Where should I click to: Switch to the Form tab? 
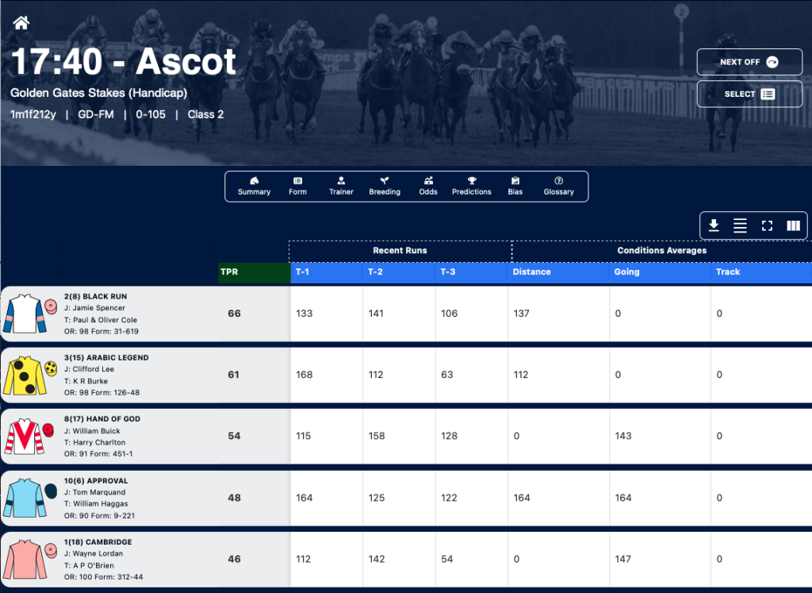pyautogui.click(x=298, y=186)
